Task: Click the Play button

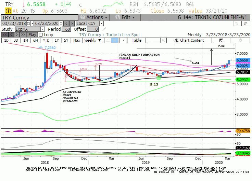Action: click(32, 34)
